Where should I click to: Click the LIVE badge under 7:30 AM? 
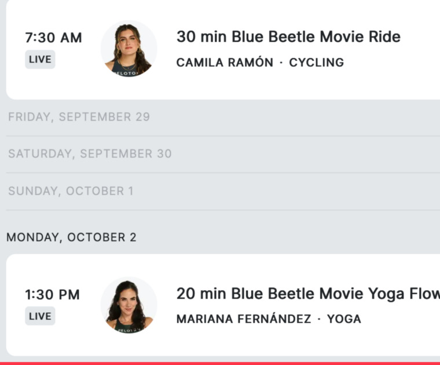click(40, 59)
